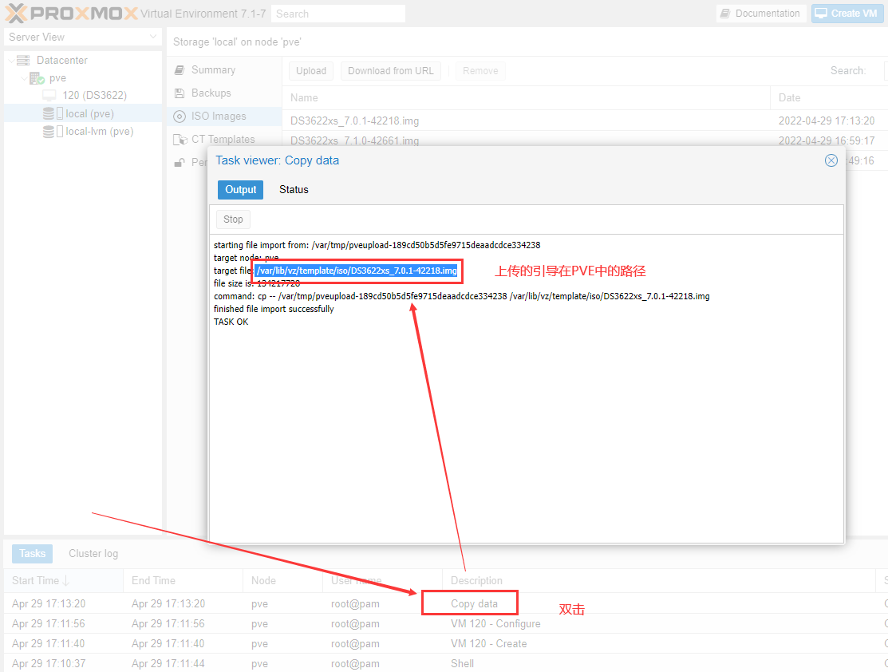Click the Create VM button
Image resolution: width=888 pixels, height=672 pixels.
pos(847,13)
